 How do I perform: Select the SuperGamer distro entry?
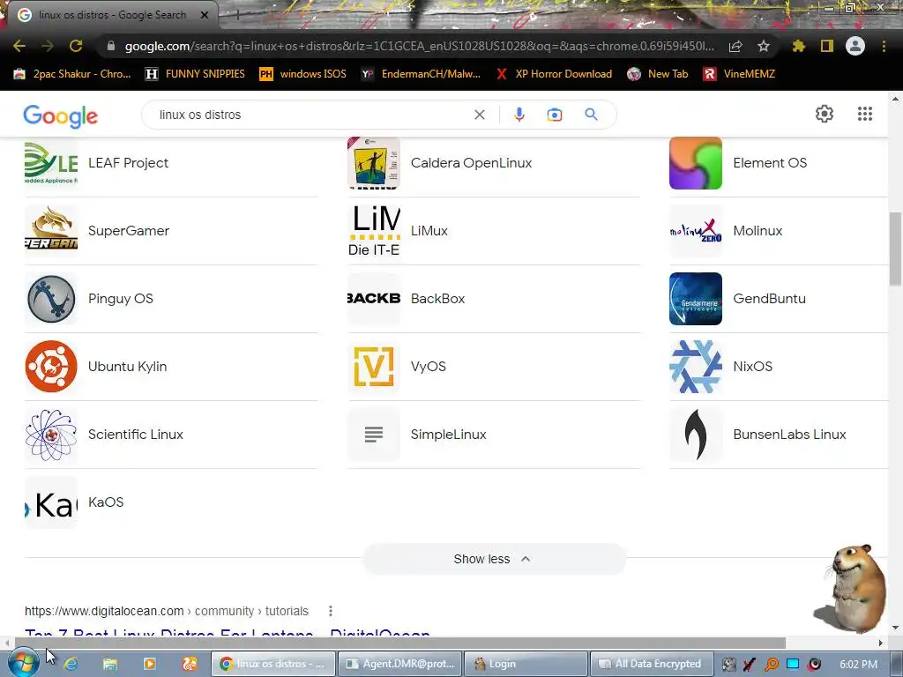coord(171,231)
